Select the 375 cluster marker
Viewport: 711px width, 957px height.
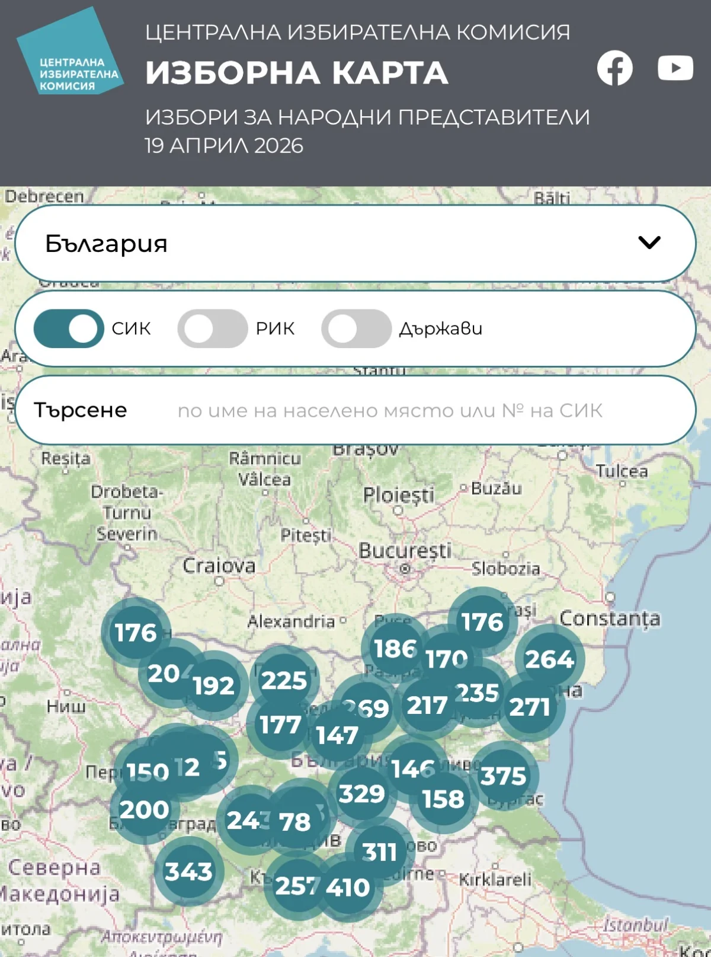click(x=503, y=776)
